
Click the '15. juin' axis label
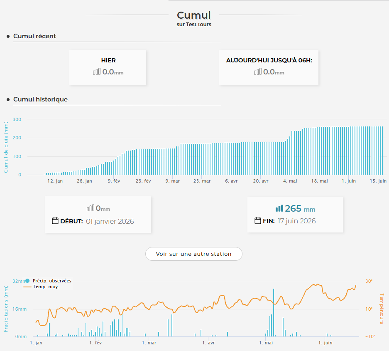point(378,181)
